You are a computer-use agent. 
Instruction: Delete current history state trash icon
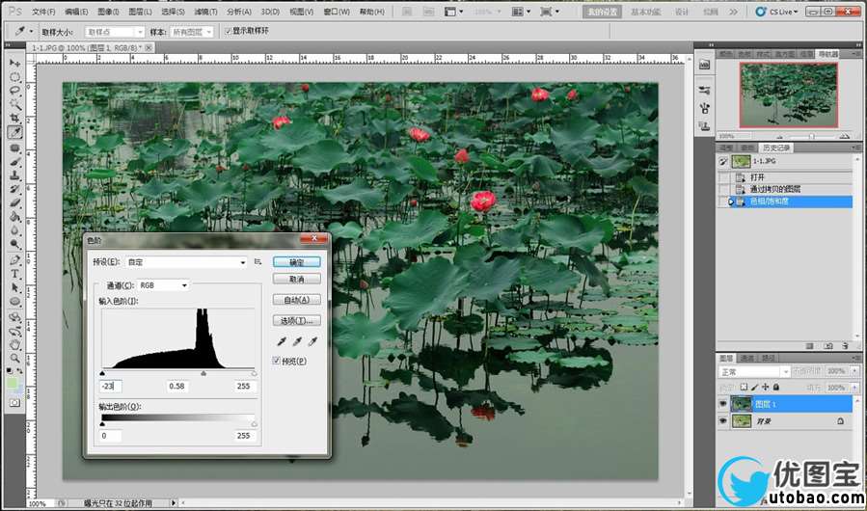point(845,346)
